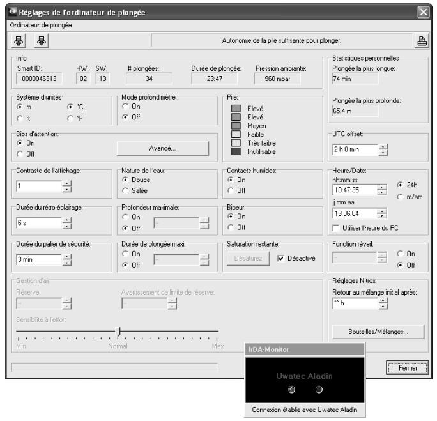Click the Durée de plongée 23:47 value

(x=214, y=79)
